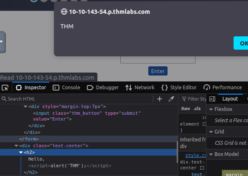Viewport: 248px width, 176px height.
Task: Open the style.css source link
Action: click(x=196, y=155)
